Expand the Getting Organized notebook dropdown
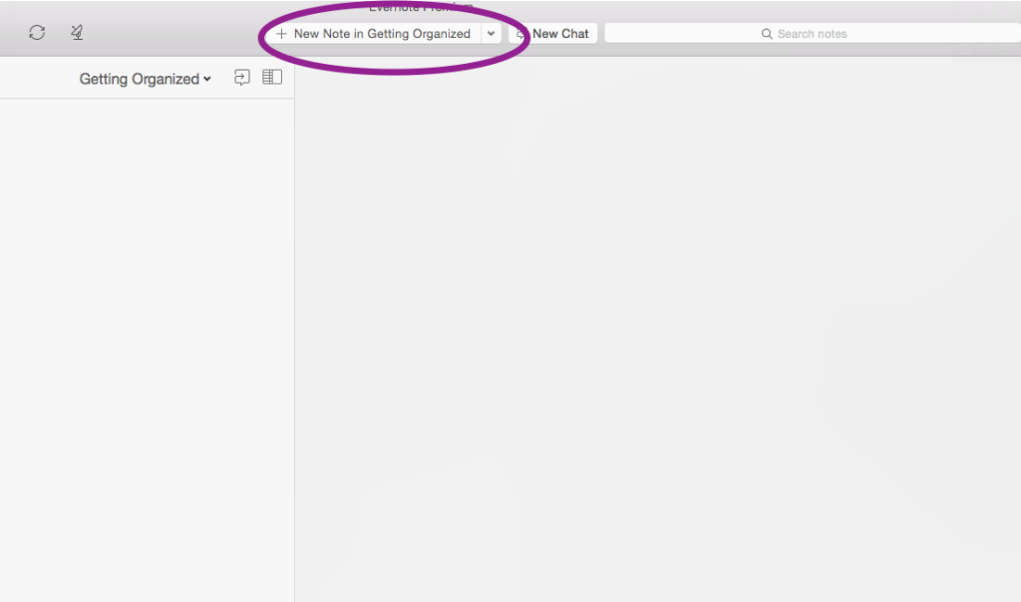 [x=146, y=79]
